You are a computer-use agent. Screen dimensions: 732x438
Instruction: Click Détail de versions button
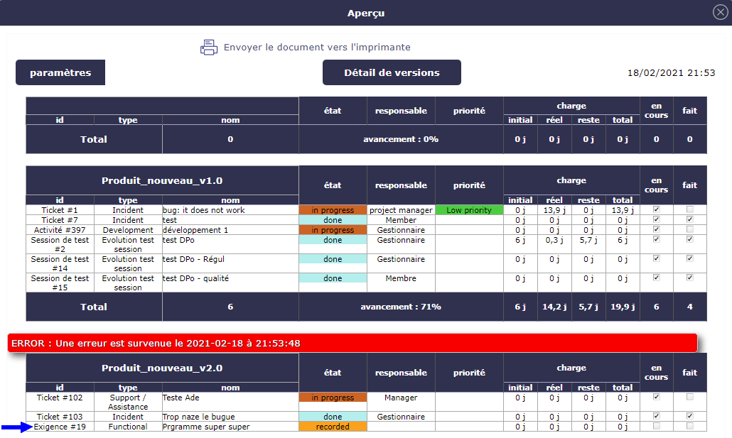pyautogui.click(x=392, y=72)
